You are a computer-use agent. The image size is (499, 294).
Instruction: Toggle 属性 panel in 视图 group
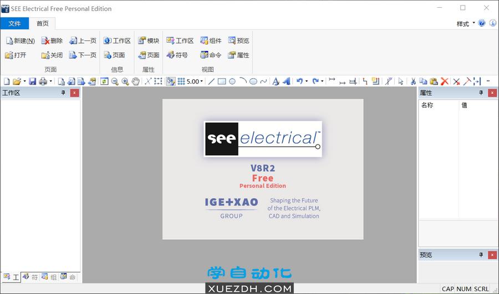238,55
